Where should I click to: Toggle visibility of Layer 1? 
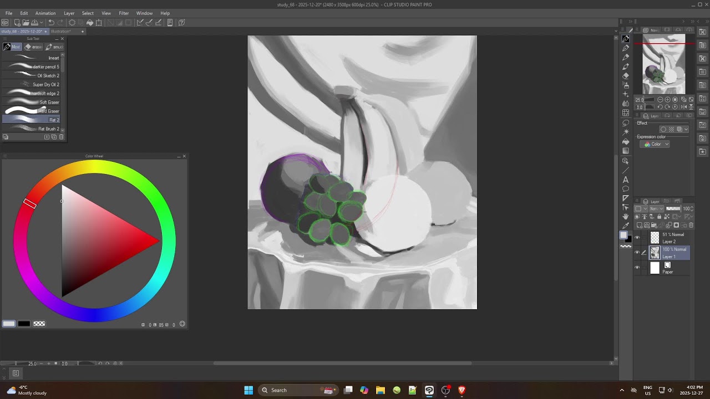[x=637, y=253]
